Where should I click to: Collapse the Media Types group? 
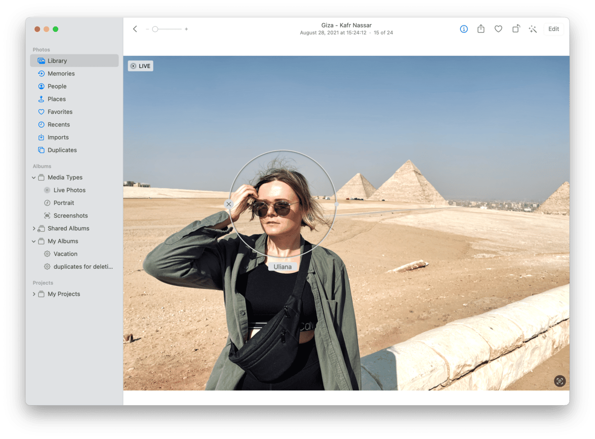pos(34,177)
